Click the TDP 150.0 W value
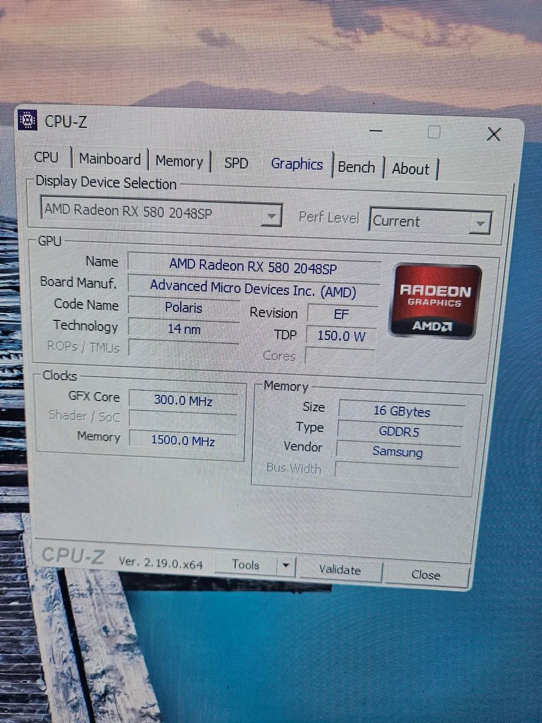The width and height of the screenshot is (542, 723). click(x=341, y=336)
